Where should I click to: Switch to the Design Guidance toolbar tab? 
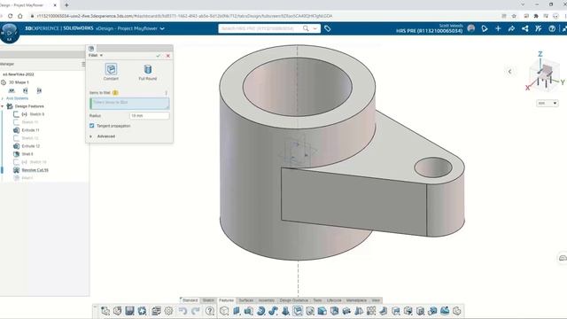click(293, 300)
